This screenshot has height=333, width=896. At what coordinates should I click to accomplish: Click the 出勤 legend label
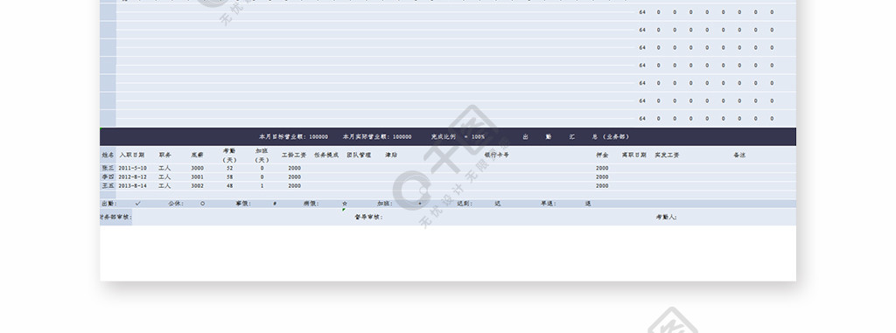pyautogui.click(x=108, y=204)
